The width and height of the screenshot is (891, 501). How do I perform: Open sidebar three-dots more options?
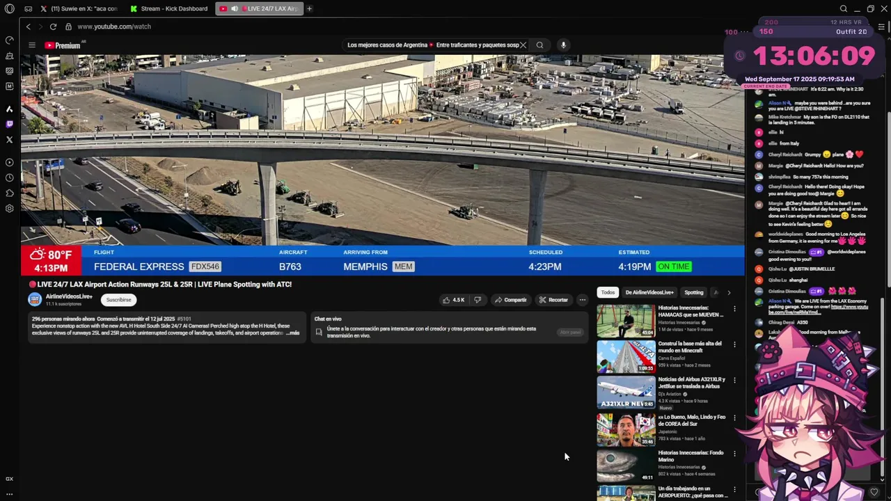(9, 494)
